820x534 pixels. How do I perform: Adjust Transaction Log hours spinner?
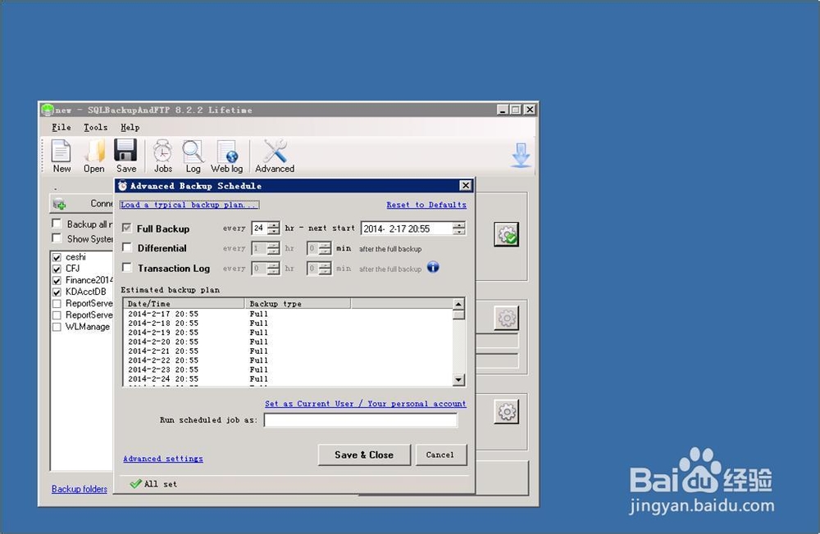[274, 268]
